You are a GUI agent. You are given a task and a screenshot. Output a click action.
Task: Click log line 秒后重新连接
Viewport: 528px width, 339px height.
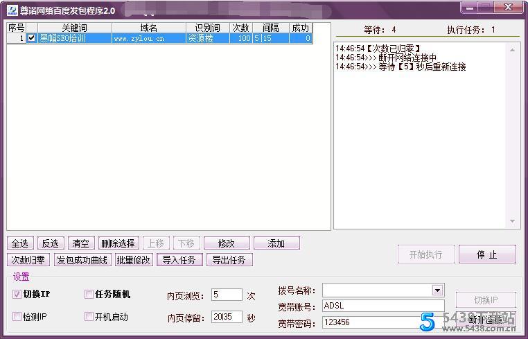click(401, 67)
